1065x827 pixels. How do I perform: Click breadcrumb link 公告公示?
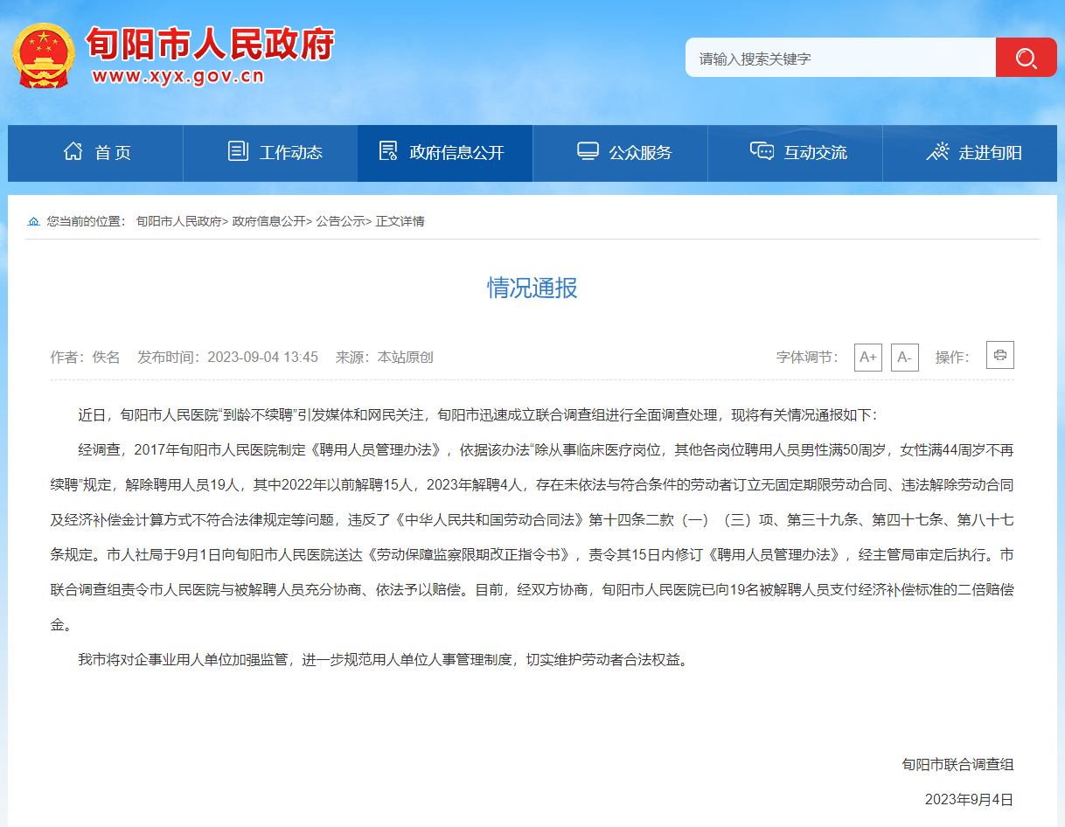(x=341, y=222)
